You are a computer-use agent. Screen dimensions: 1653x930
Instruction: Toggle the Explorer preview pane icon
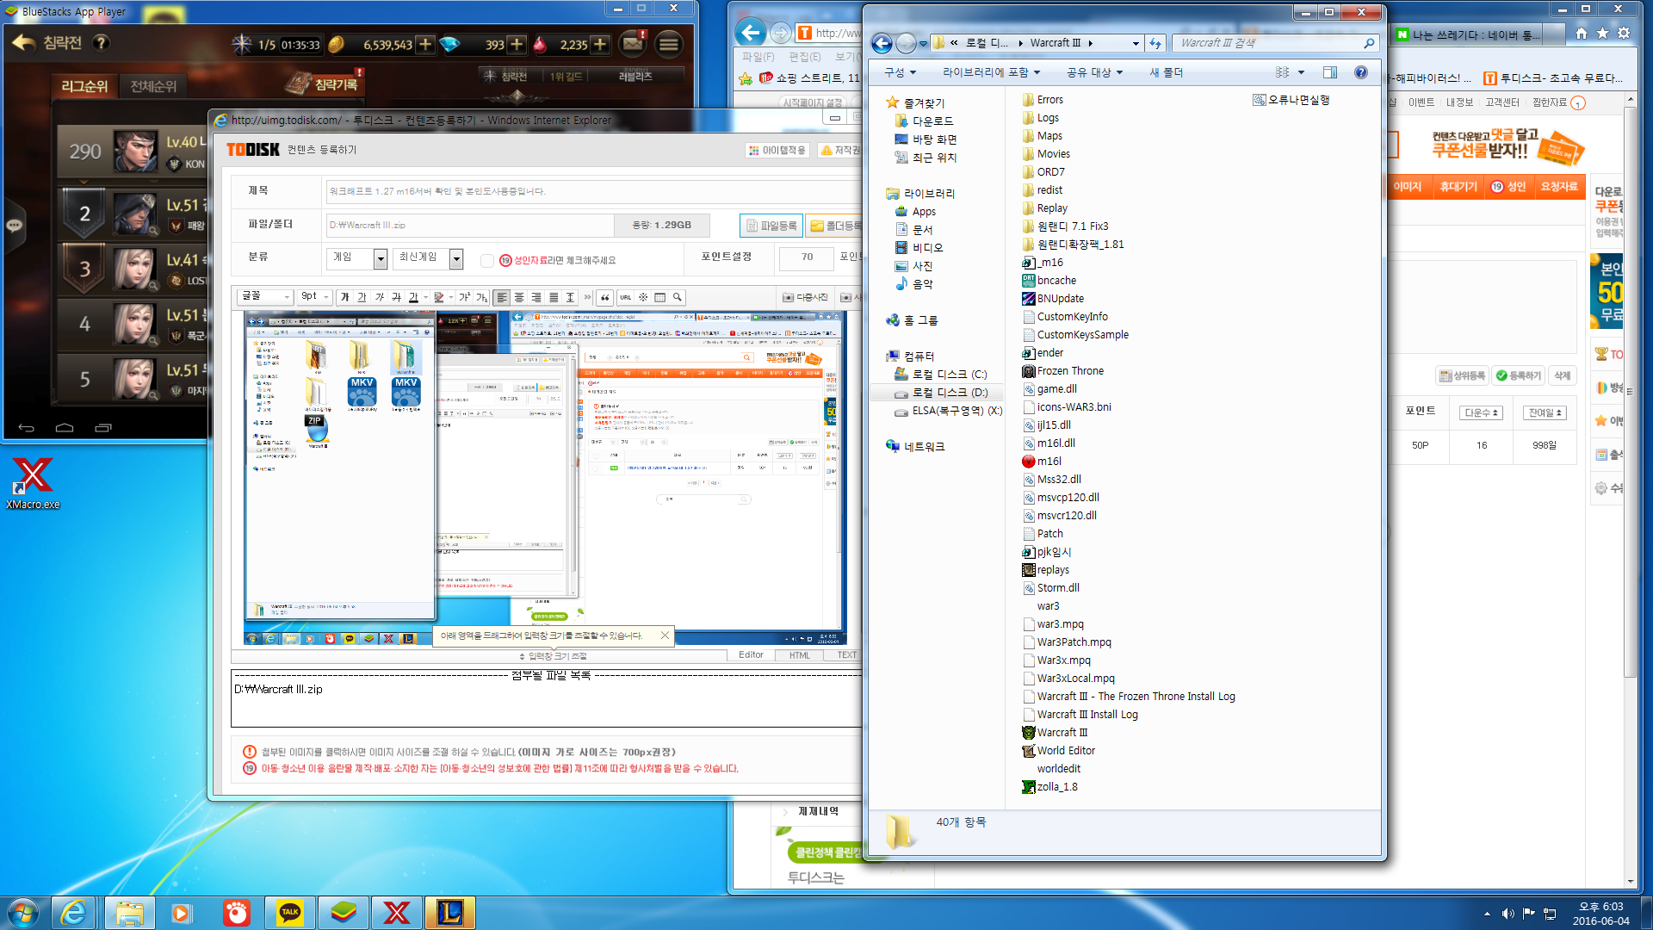coord(1330,72)
